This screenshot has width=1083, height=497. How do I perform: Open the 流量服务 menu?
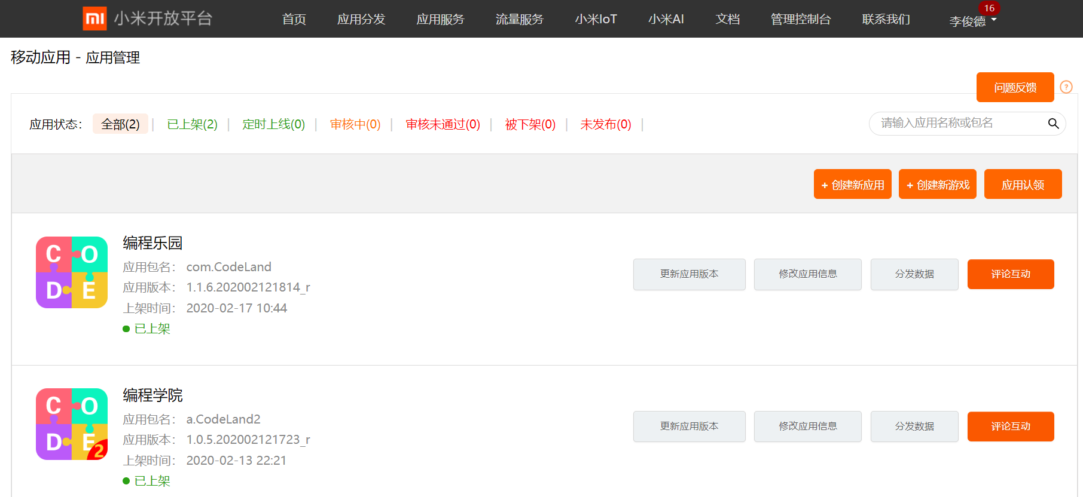[520, 19]
